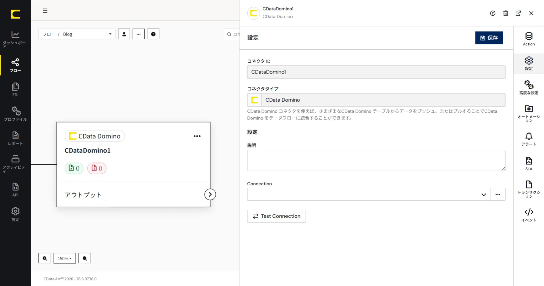Open the Connection field ellipsis button
Viewport: 544px width, 286px height.
(498, 194)
